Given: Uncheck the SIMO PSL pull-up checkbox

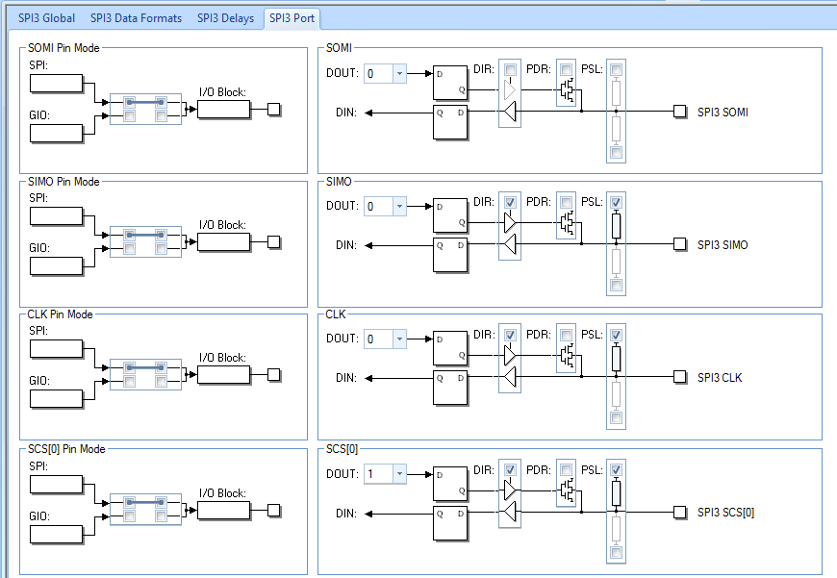Looking at the screenshot, I should [x=616, y=202].
